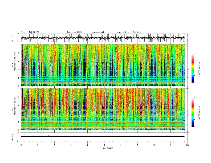The width and height of the screenshot is (211, 163).
Task: Select the date "Jun. 14, 2020" text
Action: (74, 32)
